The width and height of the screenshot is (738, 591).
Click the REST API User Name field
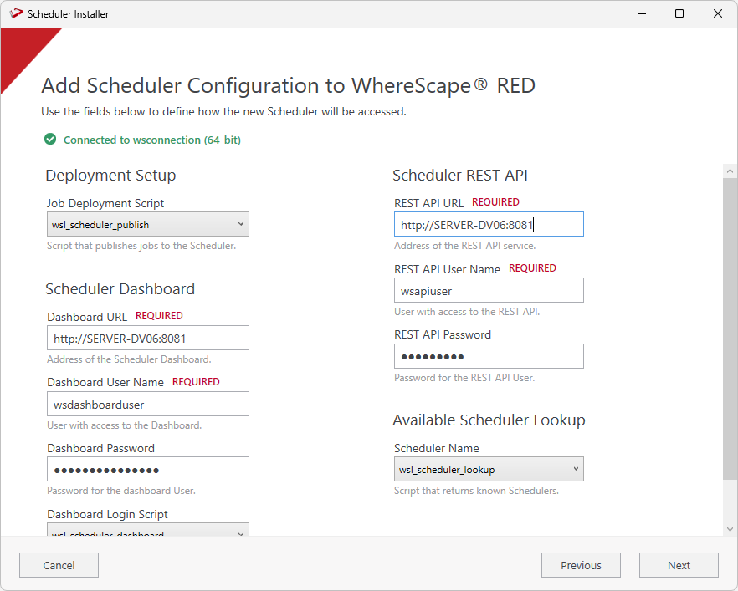(x=489, y=290)
